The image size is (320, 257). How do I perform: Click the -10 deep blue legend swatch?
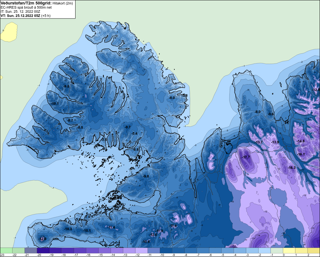(166, 251)
